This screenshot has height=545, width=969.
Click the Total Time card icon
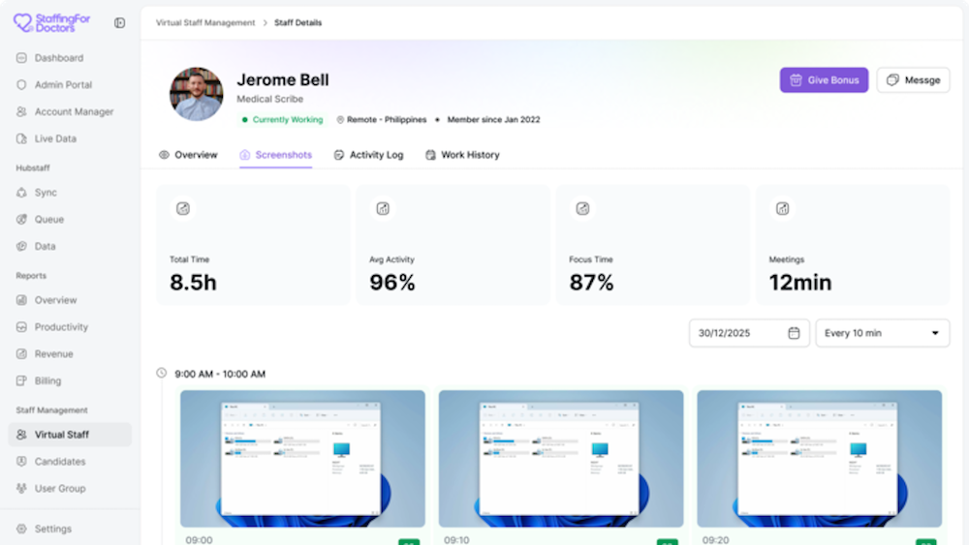tap(183, 208)
